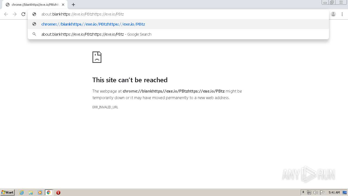Click the ERR_INVALID_URL error code
The image size is (348, 196).
(105, 107)
